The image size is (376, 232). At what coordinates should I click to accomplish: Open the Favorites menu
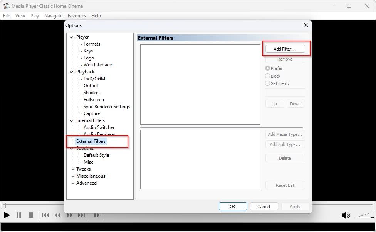click(77, 16)
